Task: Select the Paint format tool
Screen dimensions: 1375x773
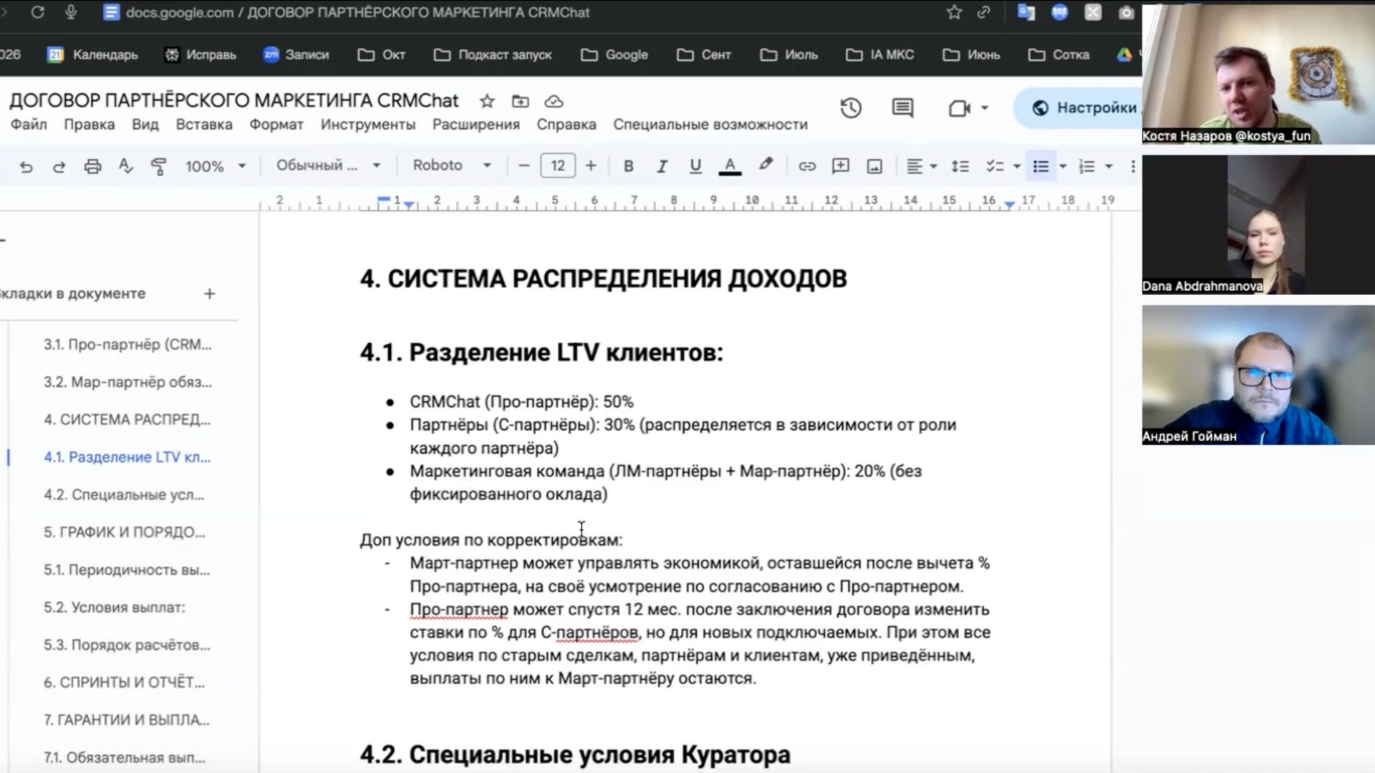Action: click(158, 165)
